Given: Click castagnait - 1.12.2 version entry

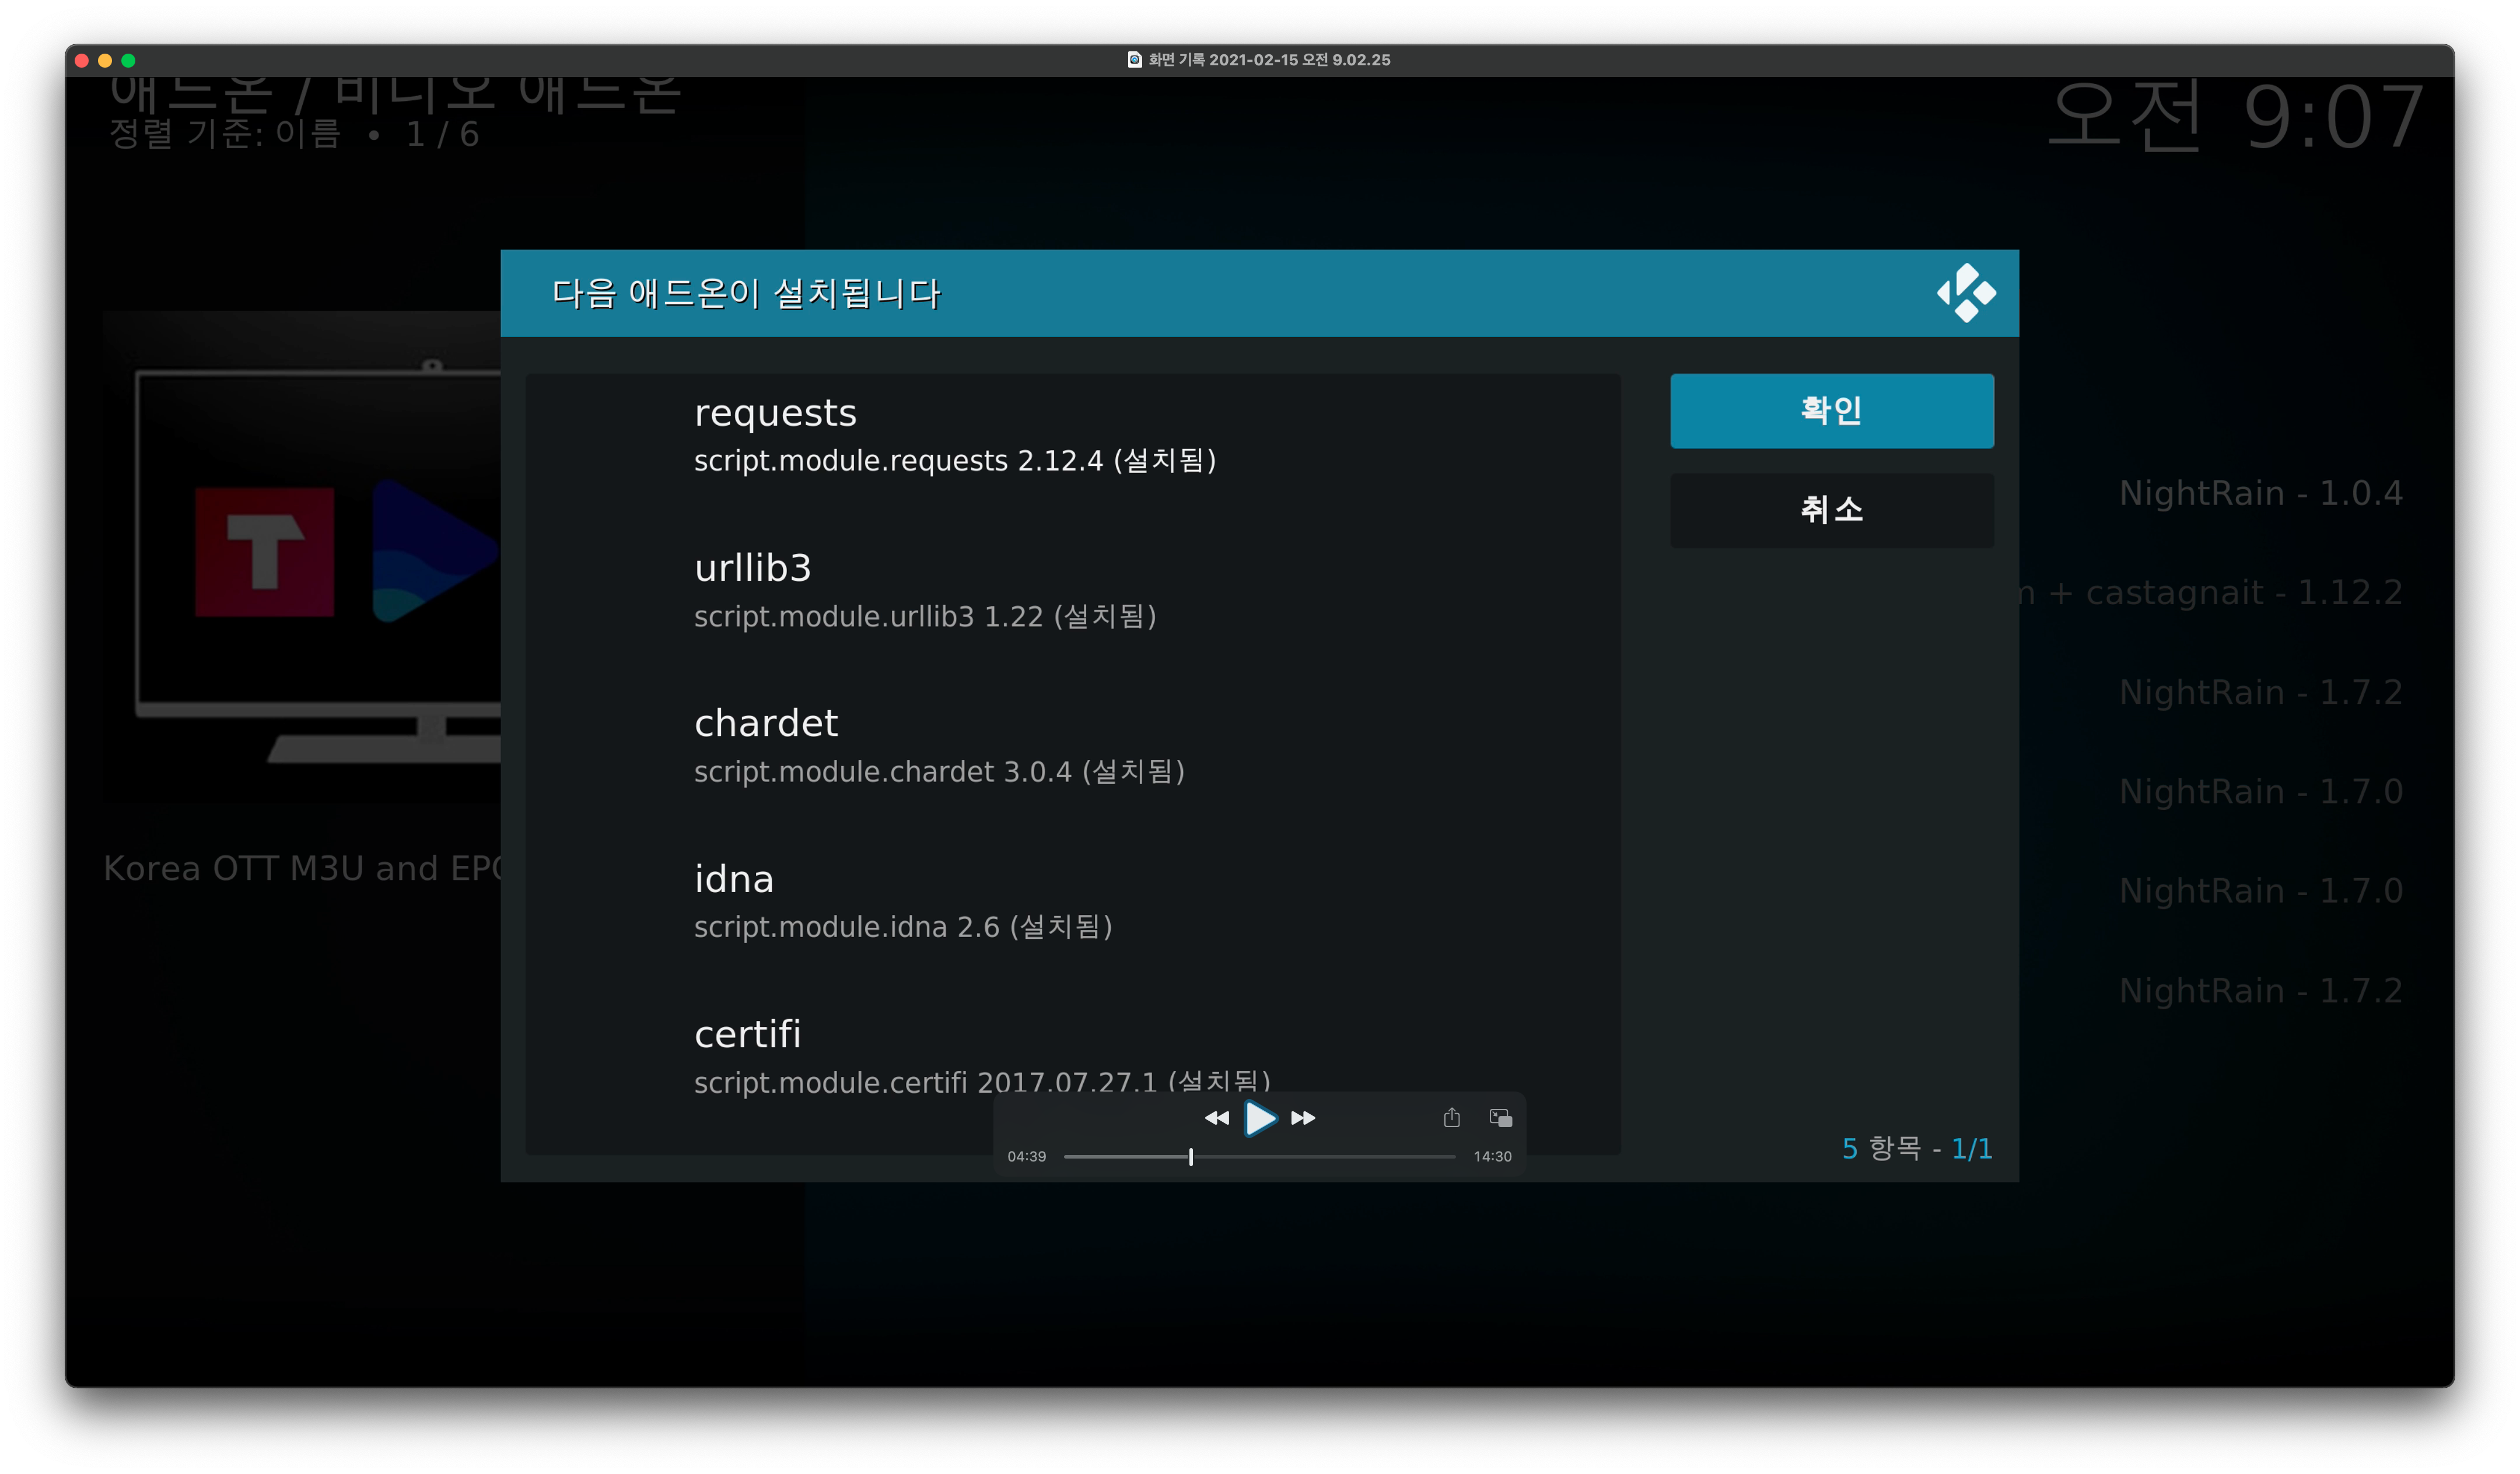Looking at the screenshot, I should (2220, 592).
